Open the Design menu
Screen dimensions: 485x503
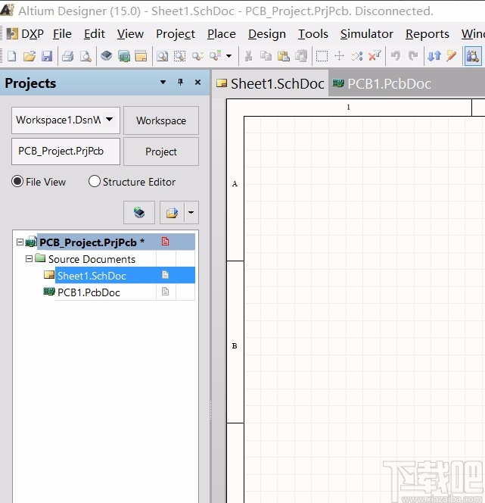(266, 34)
